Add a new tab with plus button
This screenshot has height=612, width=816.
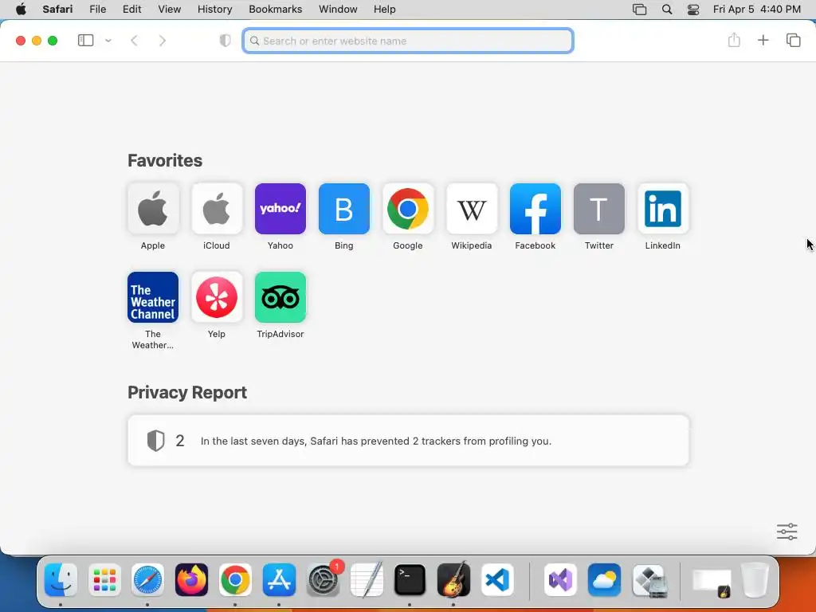point(763,40)
